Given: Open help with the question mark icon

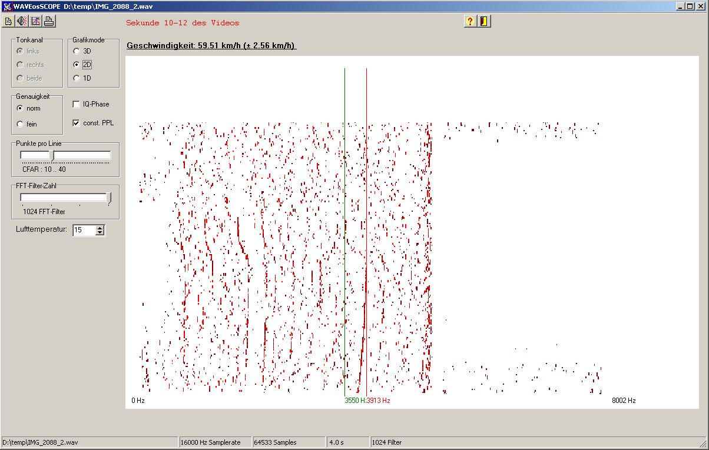Looking at the screenshot, I should (x=470, y=21).
